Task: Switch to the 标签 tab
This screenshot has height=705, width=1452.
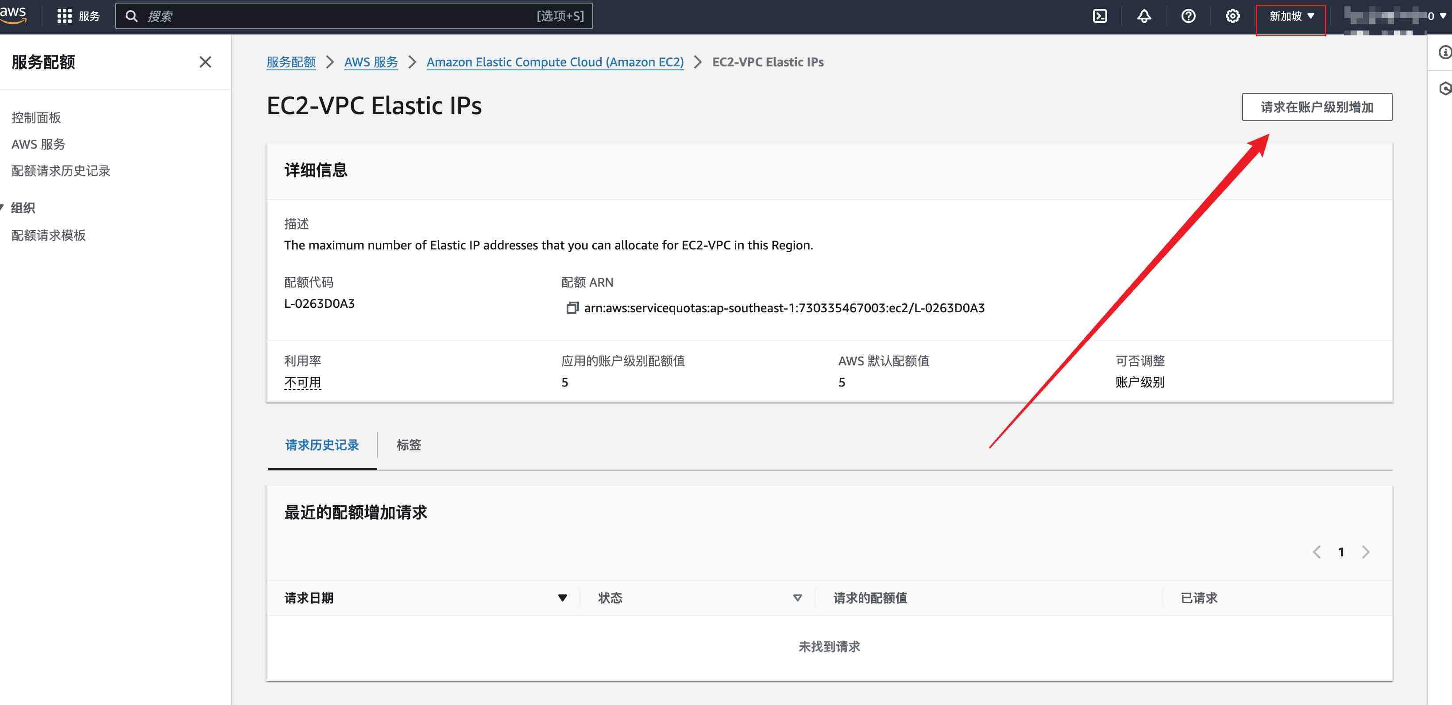Action: (409, 445)
